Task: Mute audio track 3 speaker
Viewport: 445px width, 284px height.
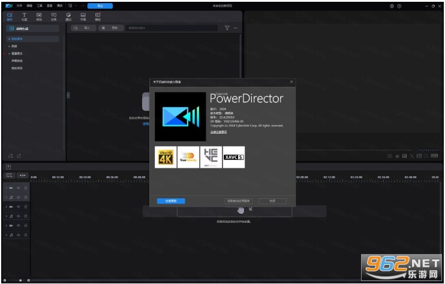Action: (x=19, y=235)
